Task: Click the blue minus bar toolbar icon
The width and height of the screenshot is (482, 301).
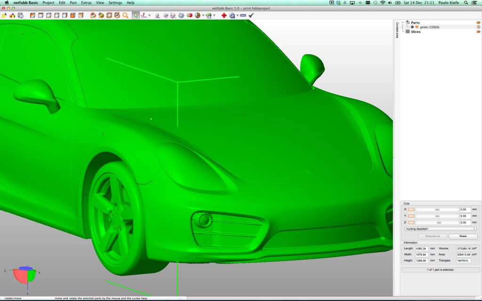Action: (243, 16)
